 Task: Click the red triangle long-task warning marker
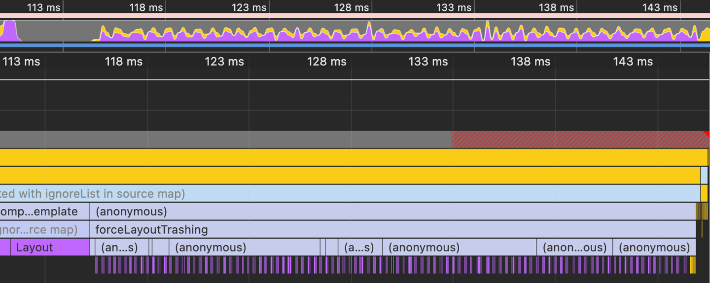tap(706, 134)
